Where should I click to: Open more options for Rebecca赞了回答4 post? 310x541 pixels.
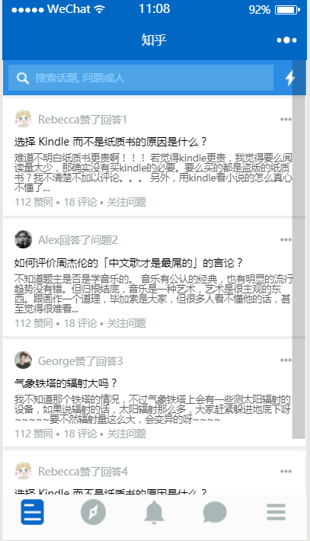tap(286, 472)
